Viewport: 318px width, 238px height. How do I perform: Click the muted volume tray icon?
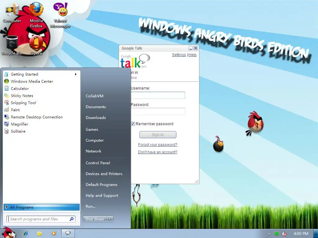[284, 234]
